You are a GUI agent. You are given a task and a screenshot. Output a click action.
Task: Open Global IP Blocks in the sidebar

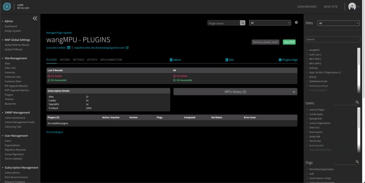click(14, 49)
